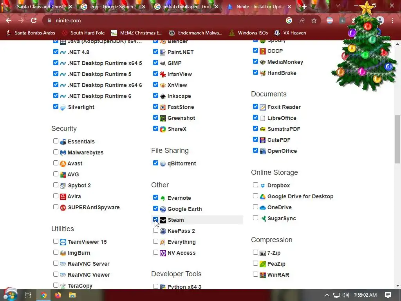The width and height of the screenshot is (401, 301).
Task: Open the VX Heaven bookmark
Action: (290, 33)
